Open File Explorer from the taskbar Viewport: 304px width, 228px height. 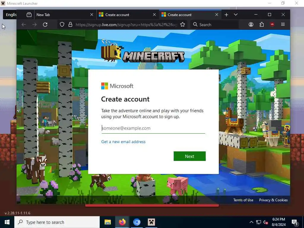click(107, 222)
